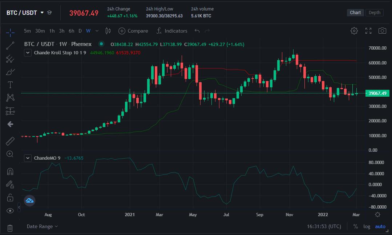Select the 1h timeframe
This screenshot has height=235, width=392.
coord(52,31)
